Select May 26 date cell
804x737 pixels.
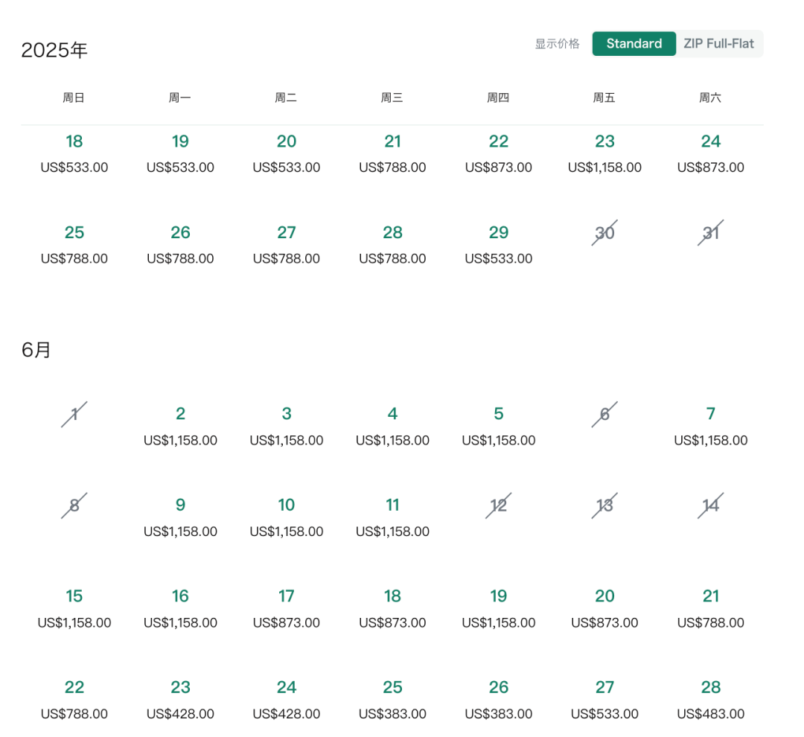pyautogui.click(x=180, y=245)
